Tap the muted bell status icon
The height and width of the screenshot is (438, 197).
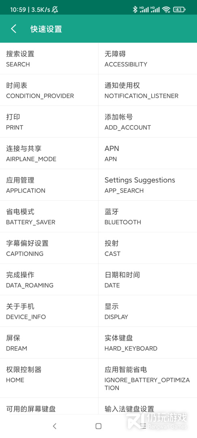coord(55,9)
